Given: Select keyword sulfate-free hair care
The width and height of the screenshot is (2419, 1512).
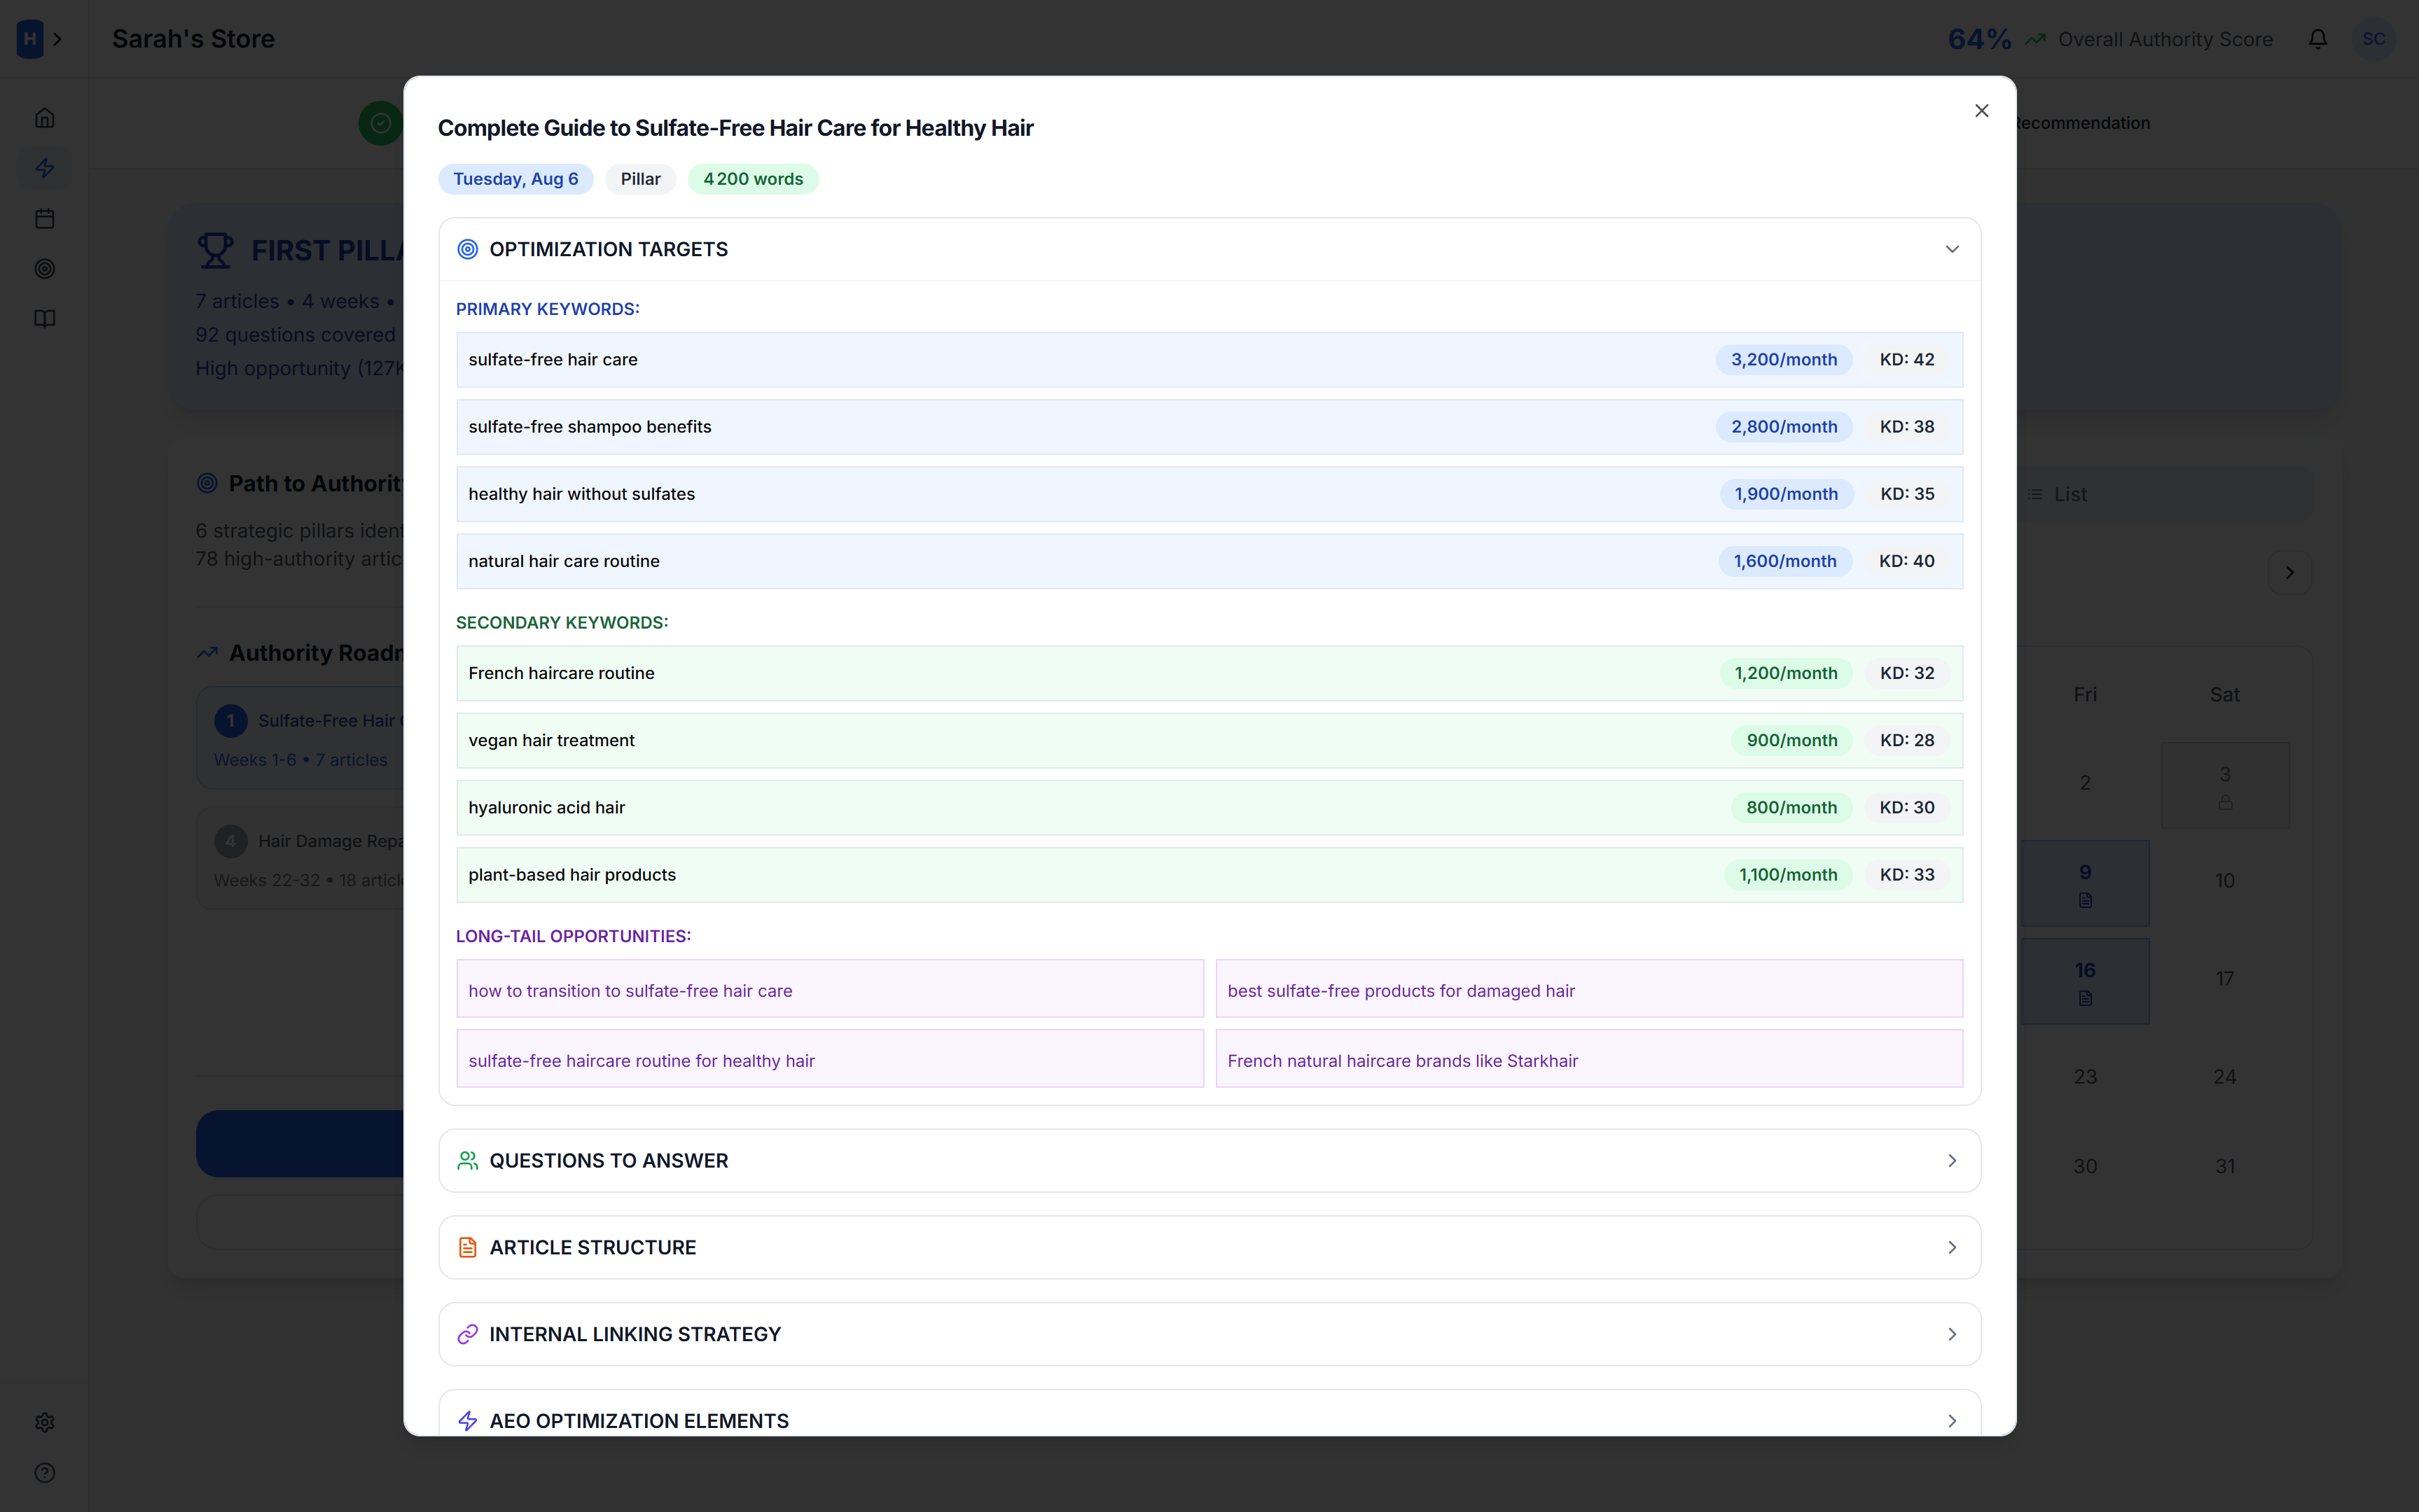Looking at the screenshot, I should (1209, 360).
